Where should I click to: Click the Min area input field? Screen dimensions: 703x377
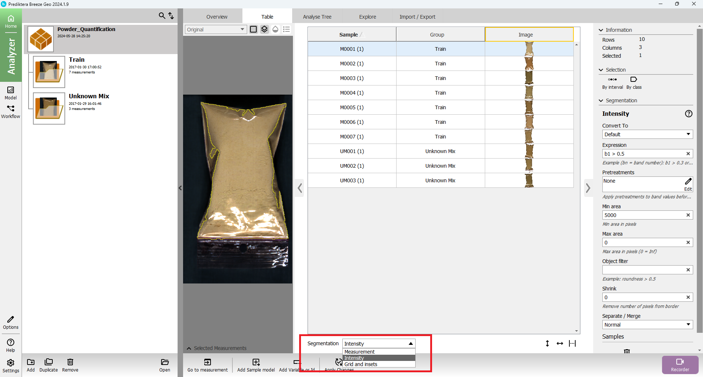[x=644, y=215]
